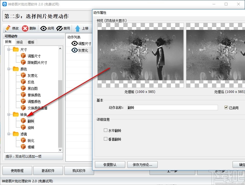This screenshot has width=245, height=185.
Task: Click the 使用教程 button
Action: pyautogui.click(x=17, y=170)
